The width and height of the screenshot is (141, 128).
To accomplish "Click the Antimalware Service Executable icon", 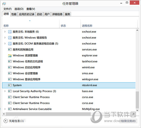I will 10,109.
